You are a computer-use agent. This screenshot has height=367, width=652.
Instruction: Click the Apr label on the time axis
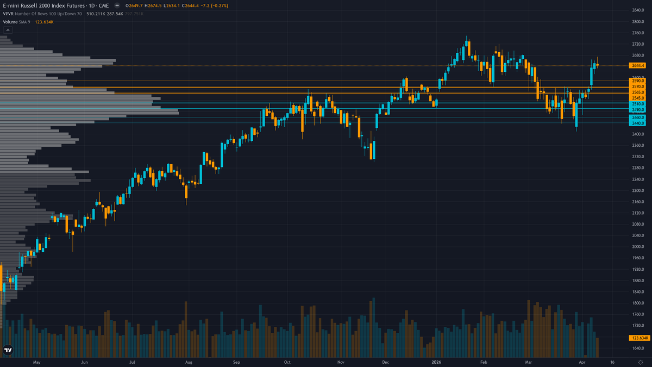coord(582,362)
